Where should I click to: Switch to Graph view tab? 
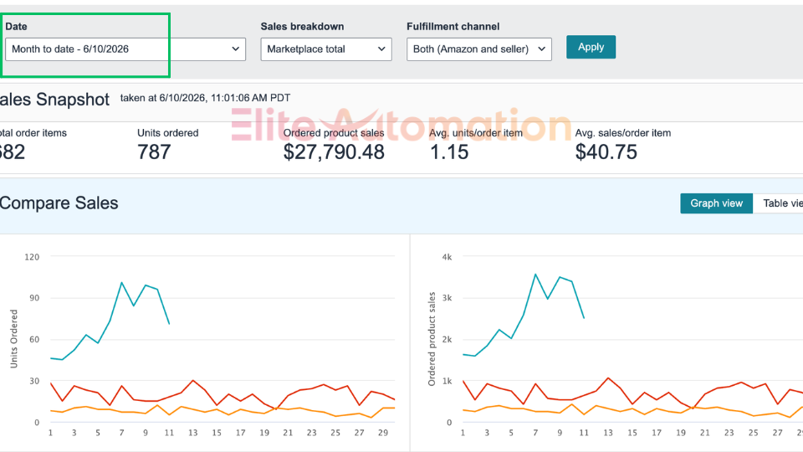(717, 203)
